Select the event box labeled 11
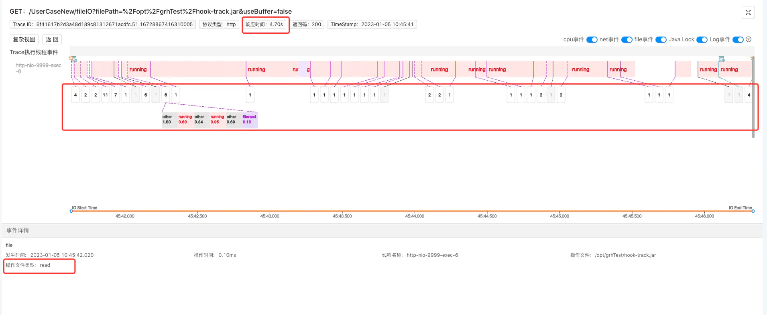767x315 pixels. click(105, 95)
